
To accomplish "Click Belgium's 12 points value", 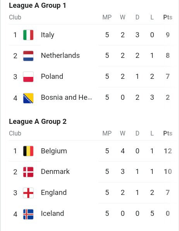I will [168, 151].
